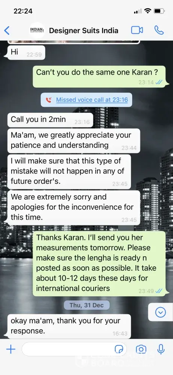173x375 pixels.
Task: Open the Indian Clothstore profile picture
Action: tap(37, 30)
